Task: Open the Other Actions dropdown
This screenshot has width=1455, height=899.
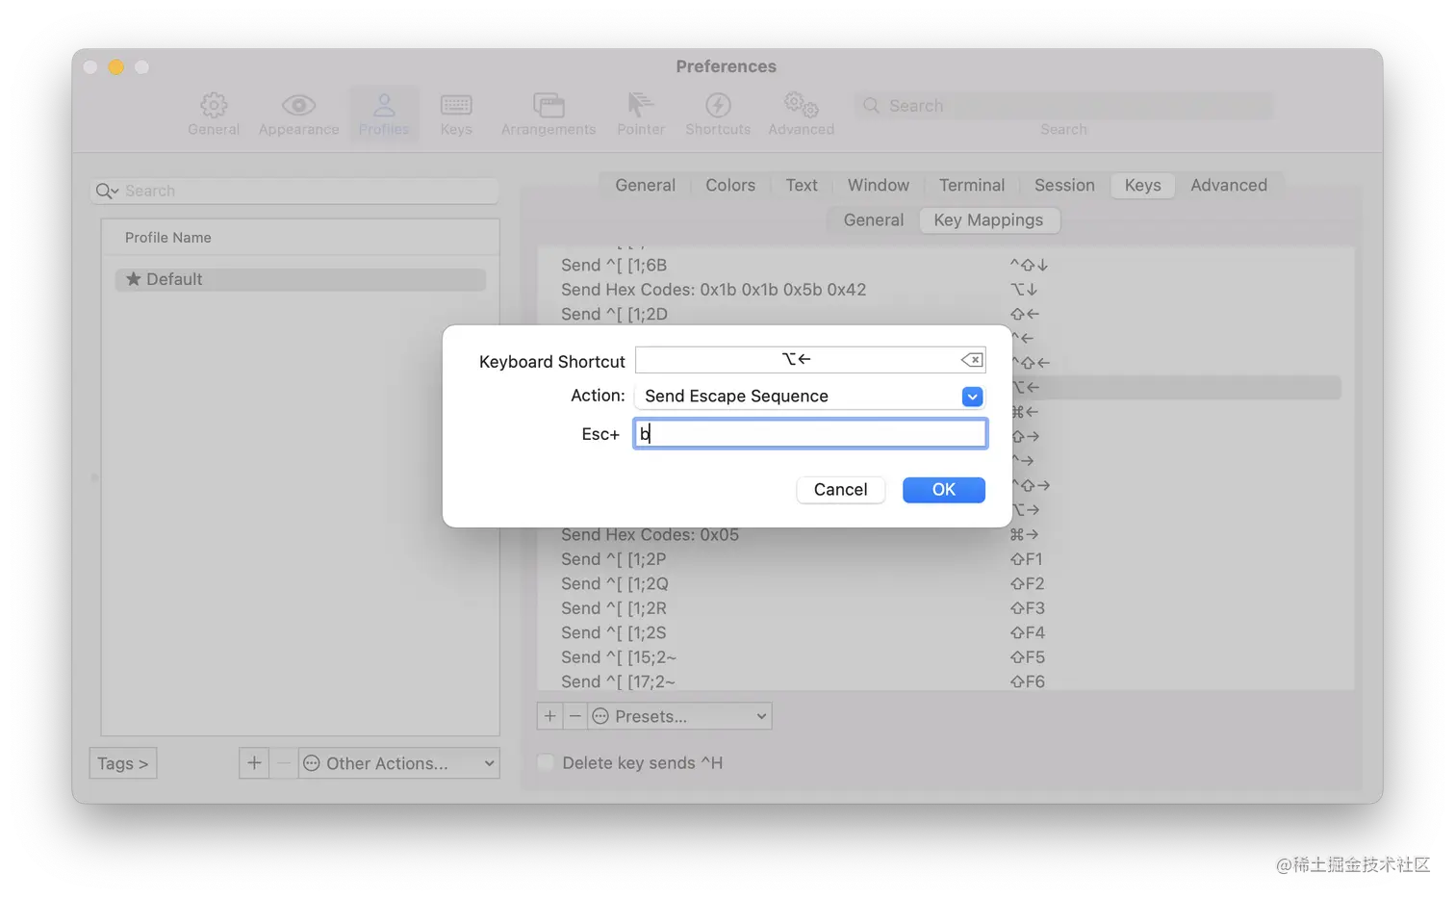Action: (x=398, y=763)
